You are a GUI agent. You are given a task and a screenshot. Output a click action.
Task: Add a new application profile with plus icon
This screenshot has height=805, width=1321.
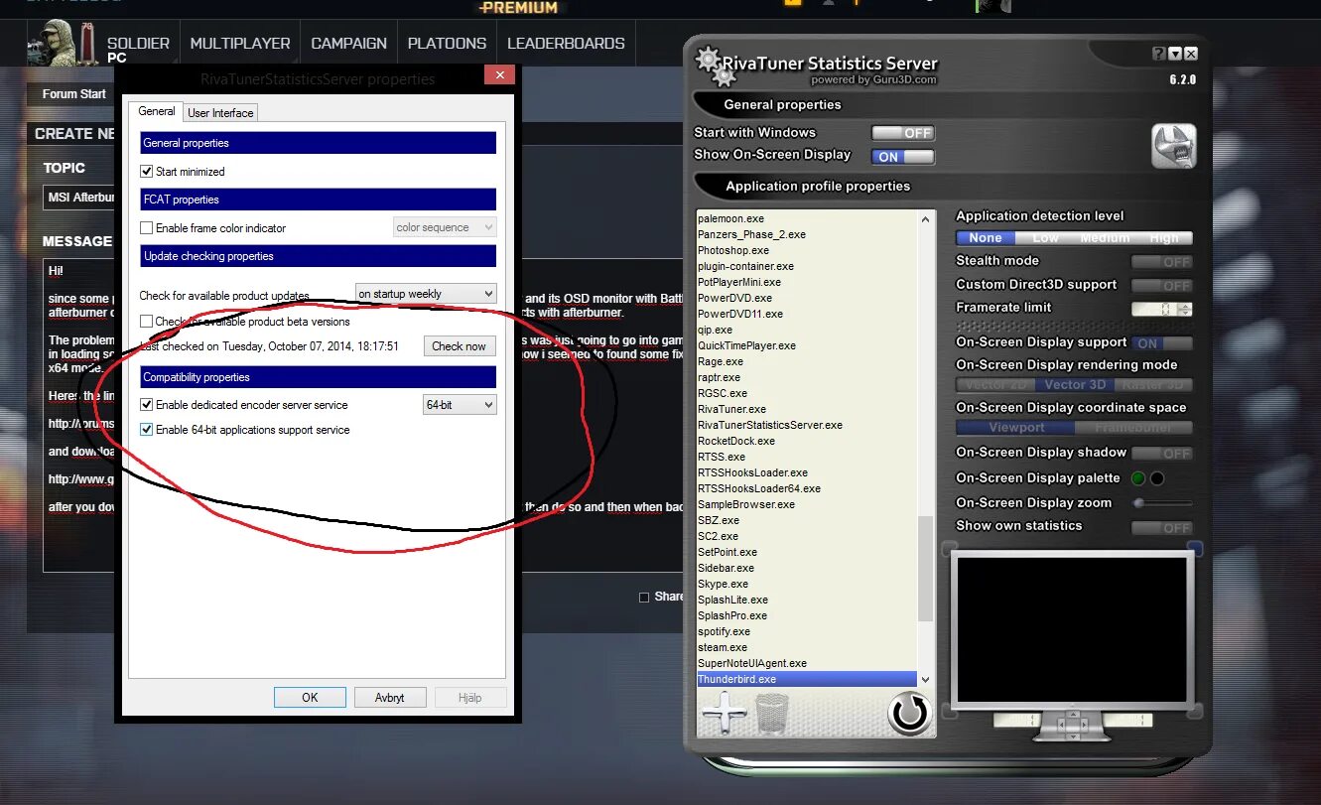(724, 713)
